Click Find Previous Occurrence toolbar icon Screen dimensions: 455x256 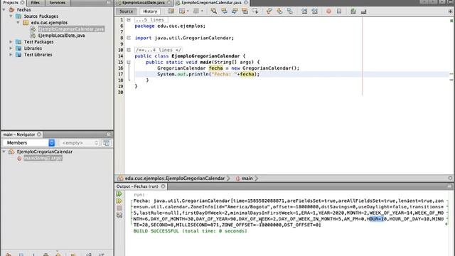point(225,11)
